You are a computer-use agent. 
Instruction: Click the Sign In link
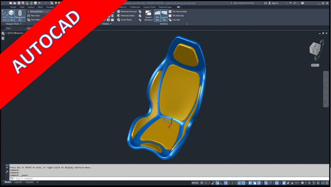275,3
